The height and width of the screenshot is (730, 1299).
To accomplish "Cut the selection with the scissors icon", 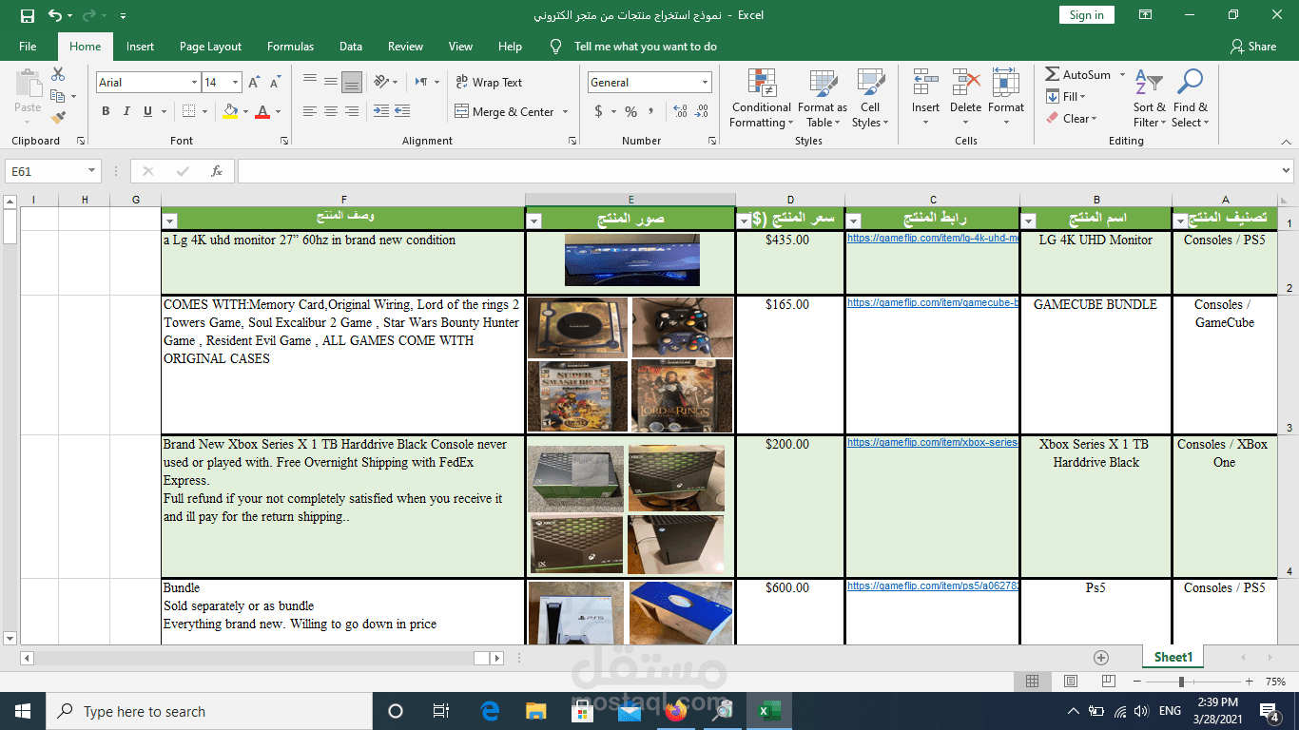I will coord(58,74).
